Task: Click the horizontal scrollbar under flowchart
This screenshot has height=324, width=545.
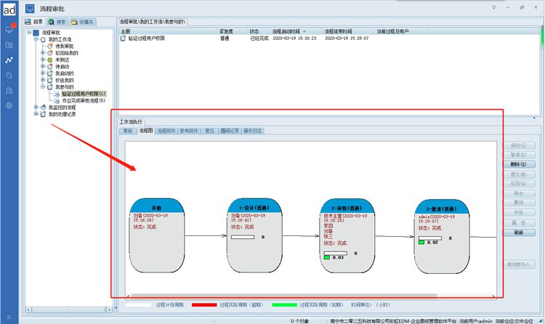Action: pos(283,296)
